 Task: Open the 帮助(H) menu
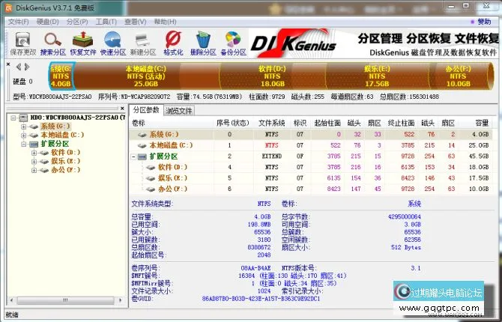pos(165,22)
